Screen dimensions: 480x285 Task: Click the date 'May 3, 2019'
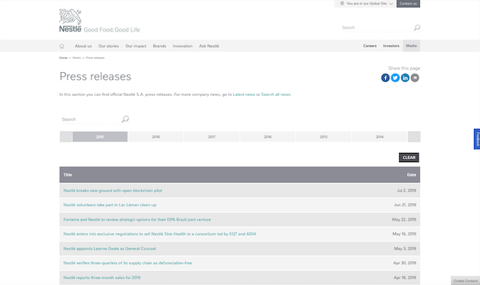[405, 248]
